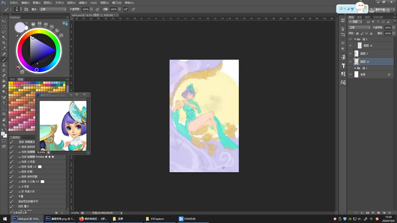
Task: Show the hidden 组 1 group
Action: click(x=350, y=68)
